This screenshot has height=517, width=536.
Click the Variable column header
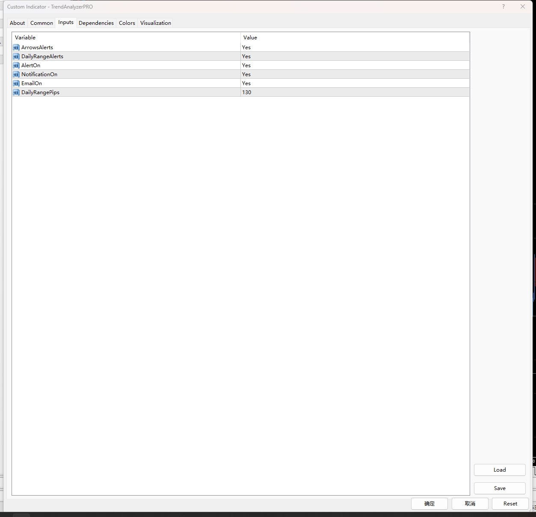coord(126,38)
